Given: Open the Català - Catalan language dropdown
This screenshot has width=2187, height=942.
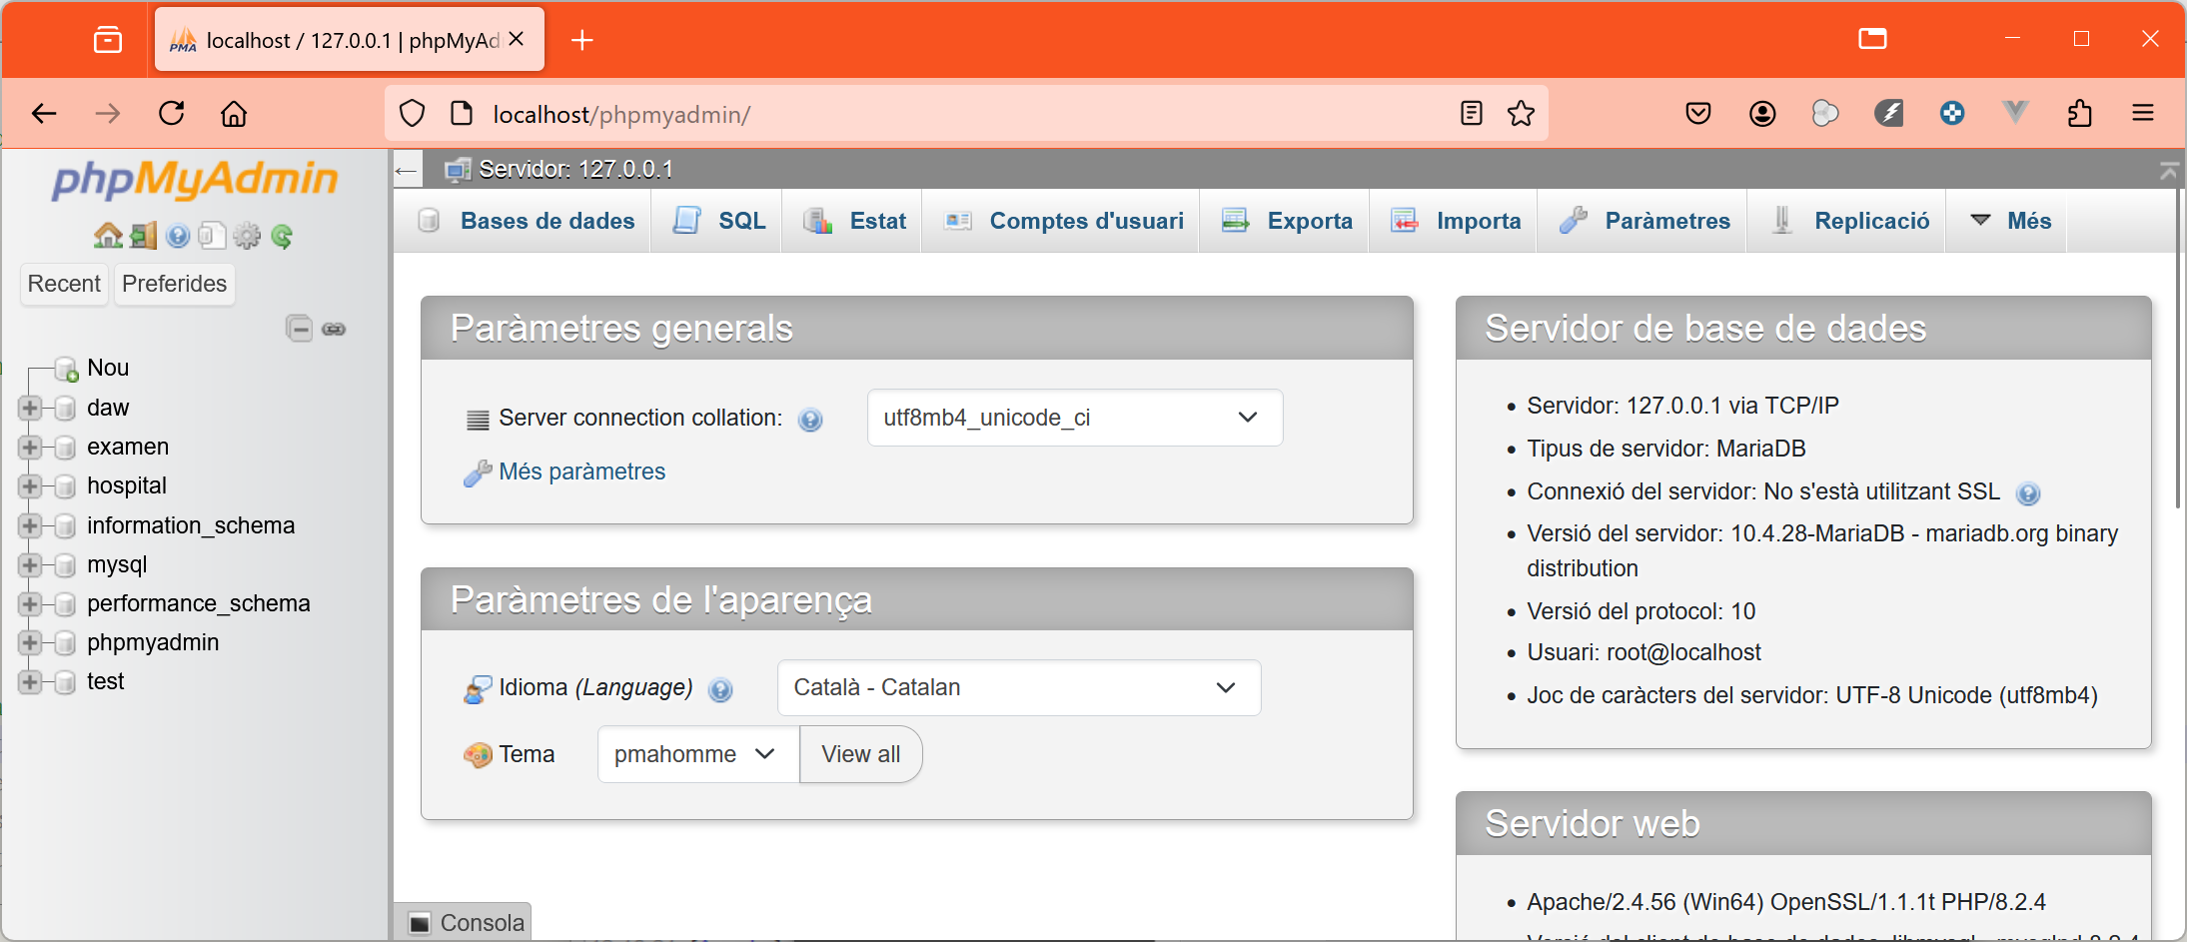Looking at the screenshot, I should pyautogui.click(x=1018, y=687).
